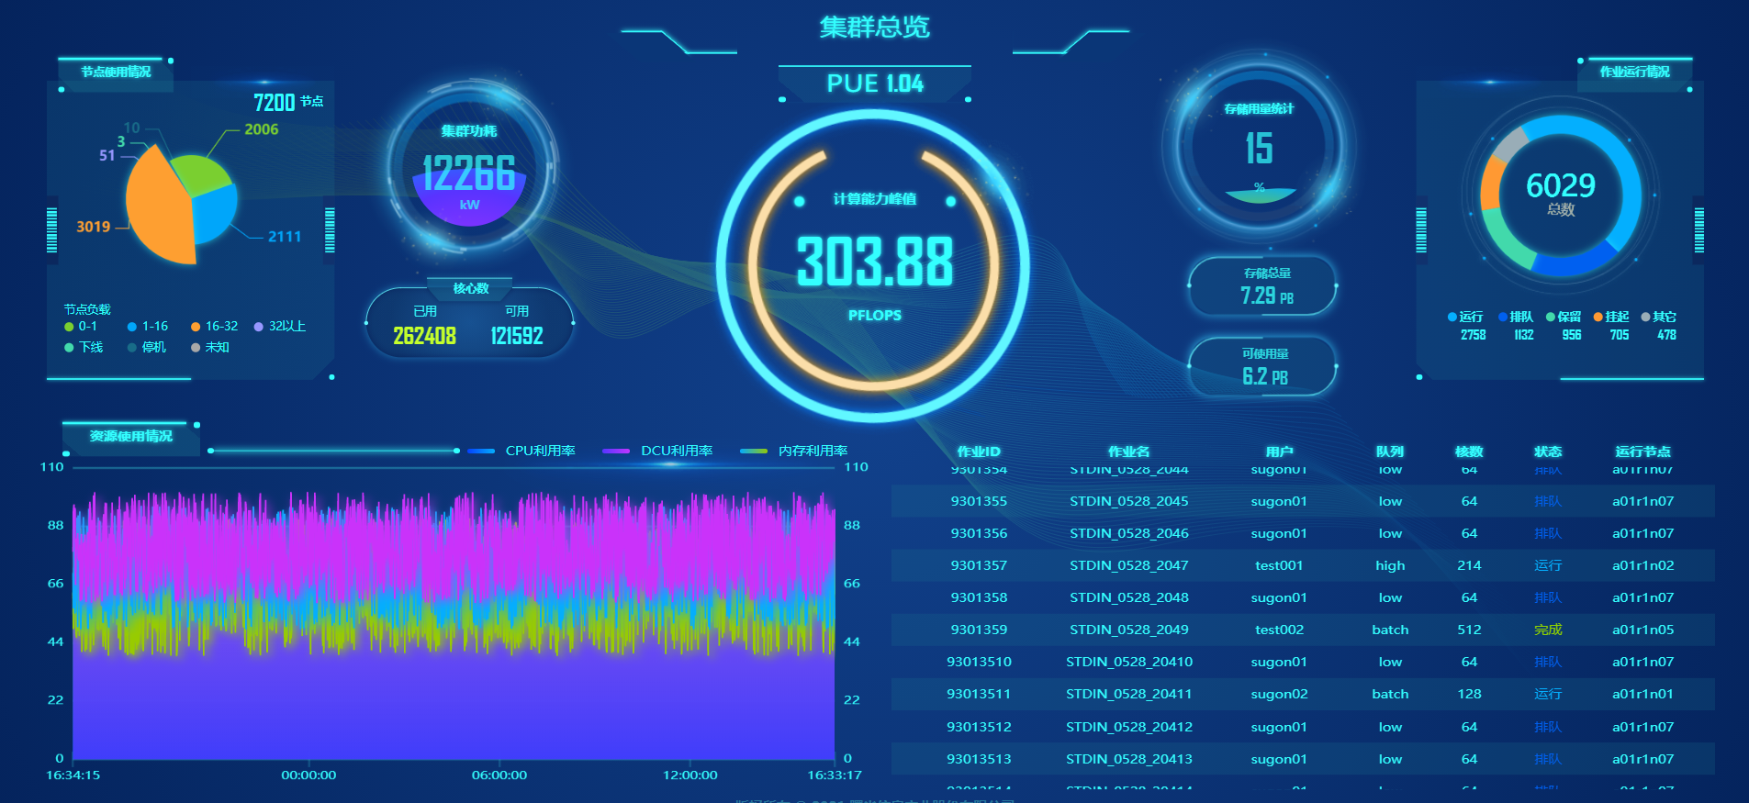This screenshot has width=1749, height=803.
Task: Sort by the 作业ID column header
Action: (979, 452)
